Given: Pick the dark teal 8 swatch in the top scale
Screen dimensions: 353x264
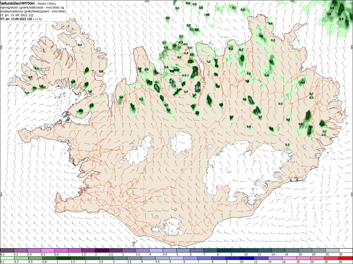Looking at the screenshot, I should [x=224, y=250].
